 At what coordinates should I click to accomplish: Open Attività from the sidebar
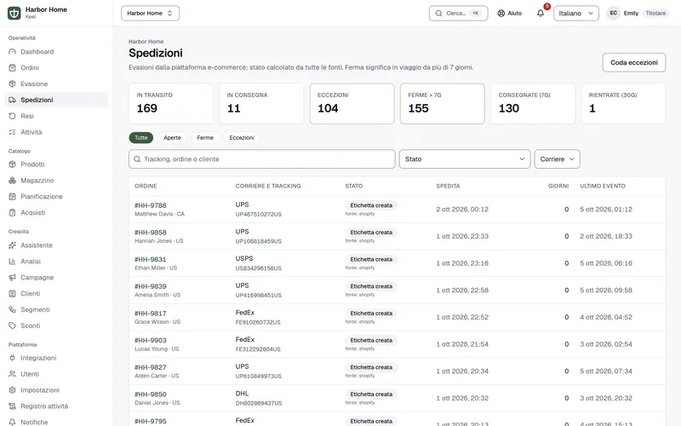pos(56,132)
